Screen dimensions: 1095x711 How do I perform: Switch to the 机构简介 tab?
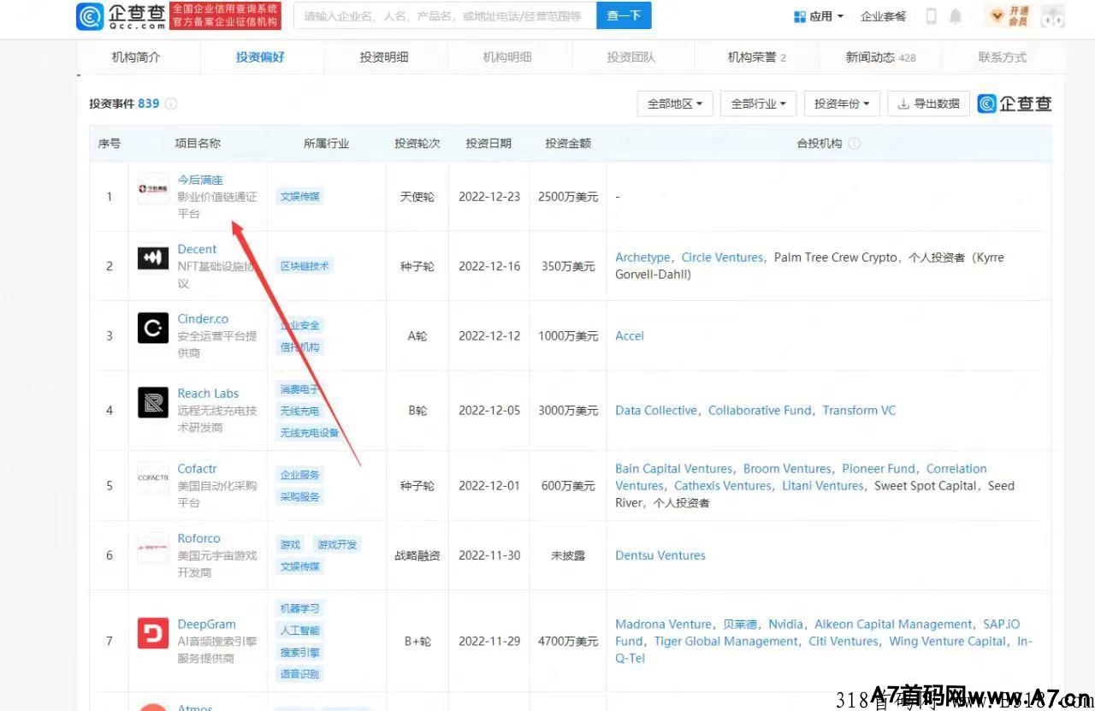(136, 57)
